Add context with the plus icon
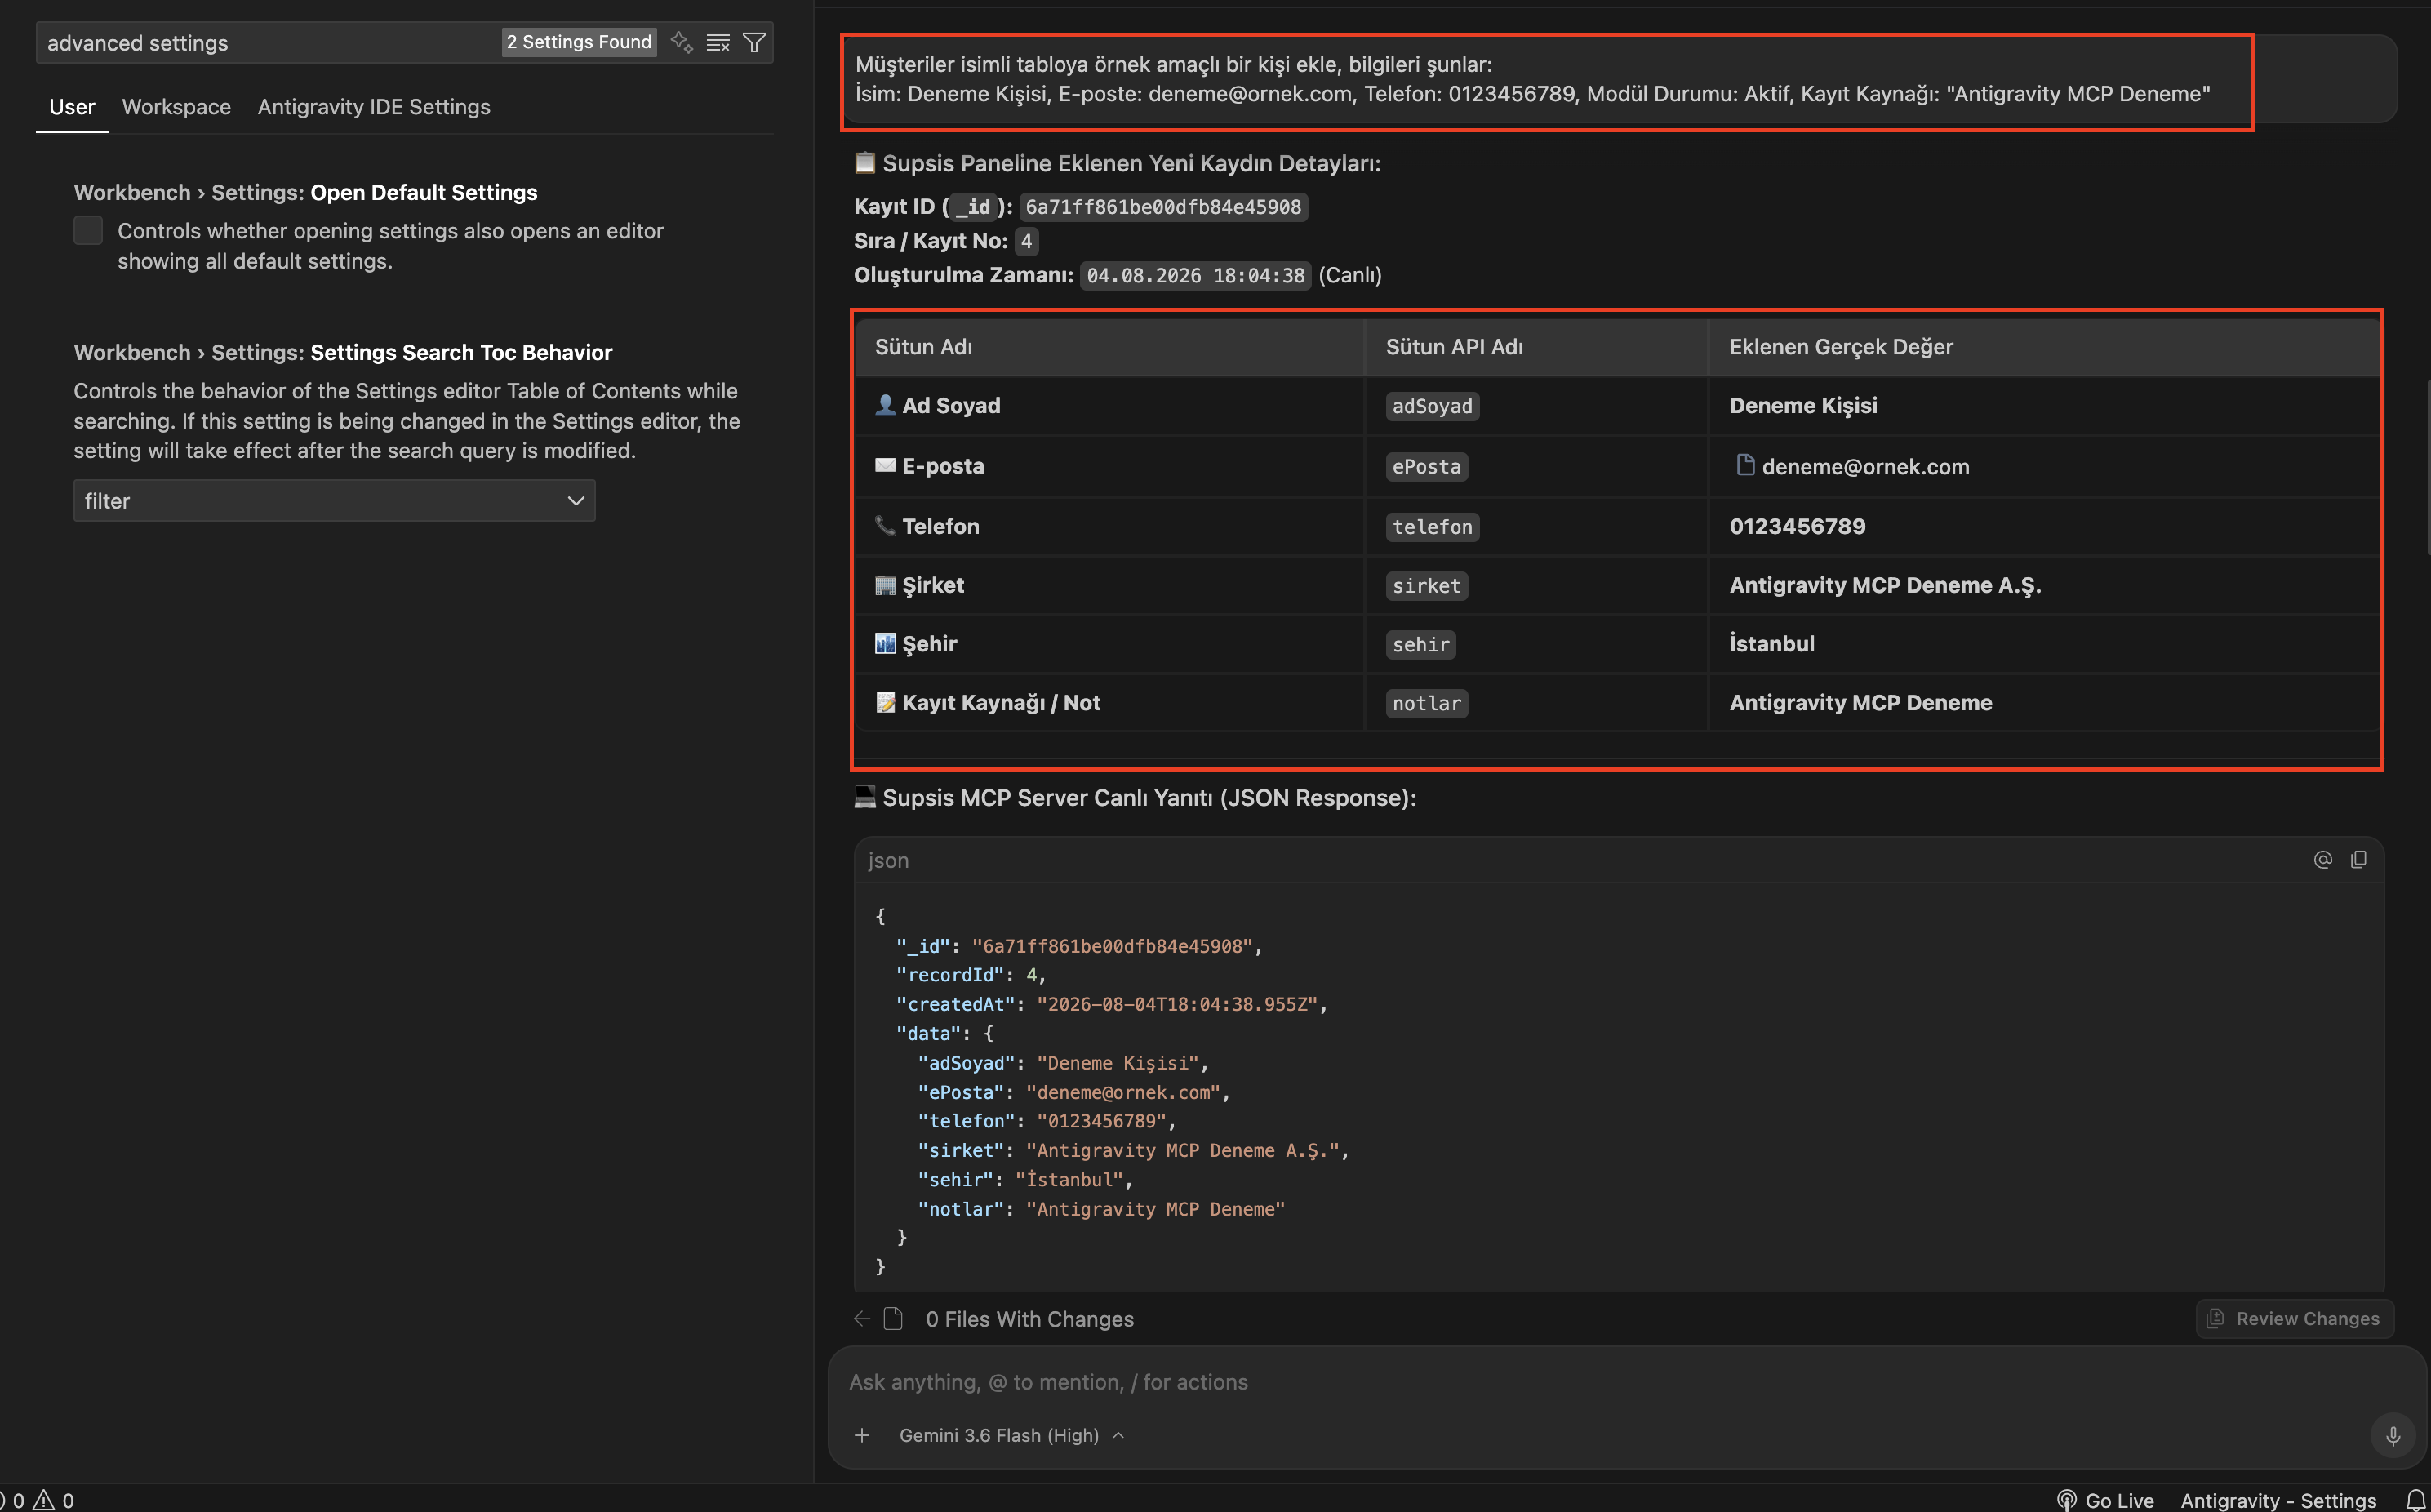 click(863, 1436)
